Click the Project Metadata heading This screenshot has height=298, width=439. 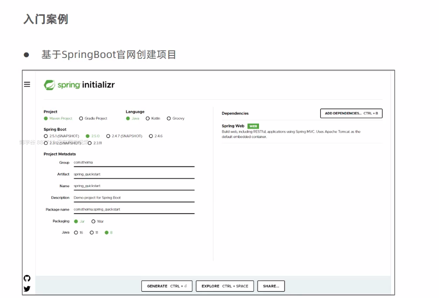[60, 154]
